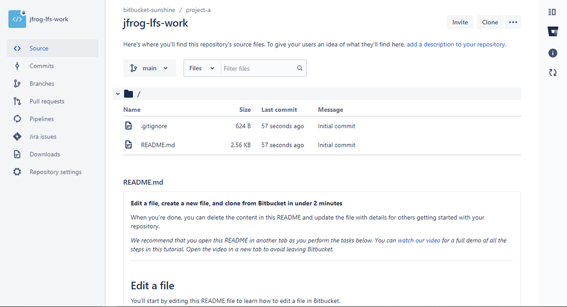Click the Bitbucket bucket icon in right rail
Image resolution: width=567 pixels, height=307 pixels.
click(553, 32)
